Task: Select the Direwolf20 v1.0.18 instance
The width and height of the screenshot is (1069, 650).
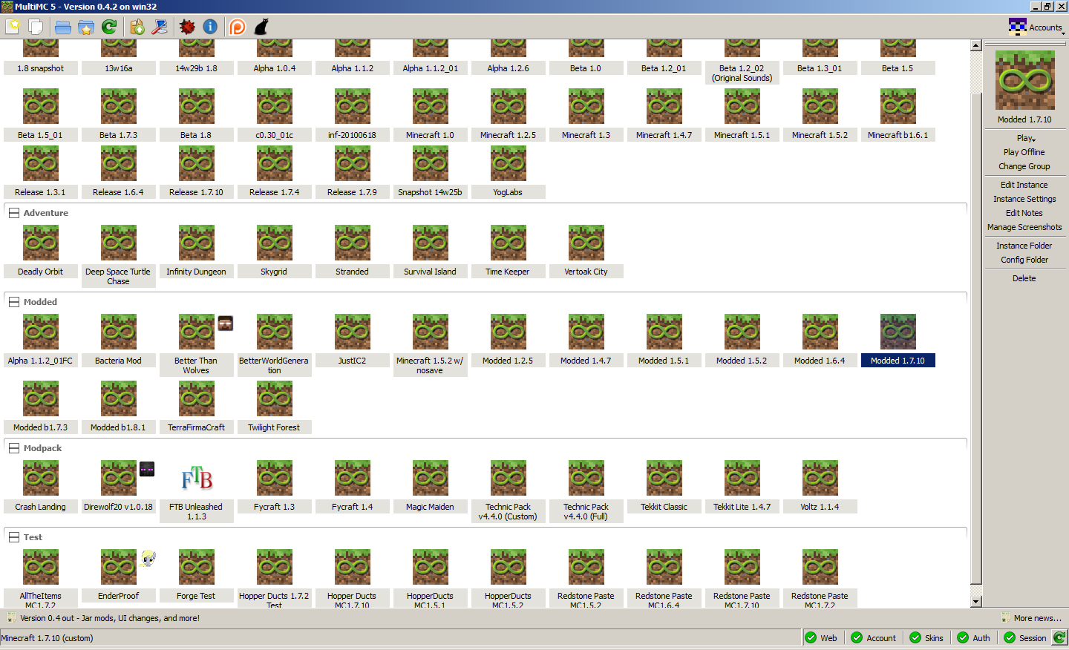Action: click(118, 487)
